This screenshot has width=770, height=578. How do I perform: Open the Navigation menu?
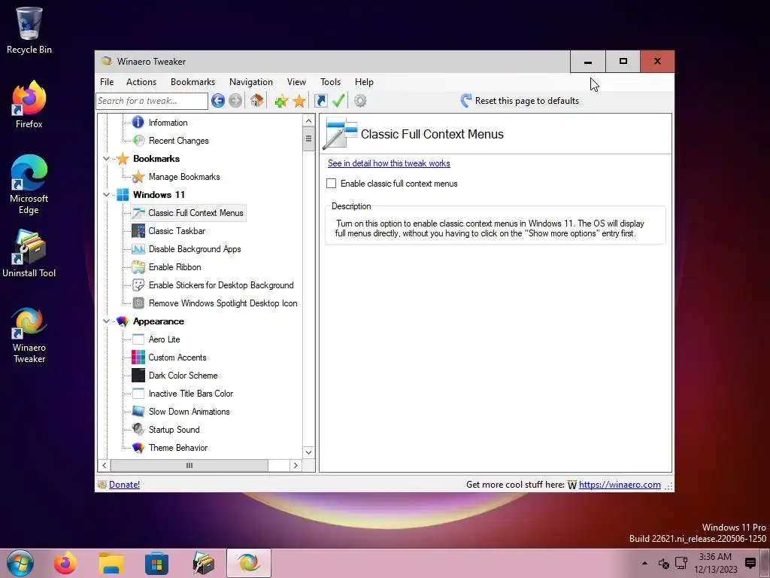[x=251, y=82]
